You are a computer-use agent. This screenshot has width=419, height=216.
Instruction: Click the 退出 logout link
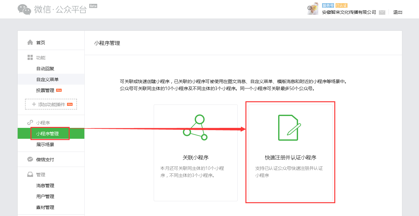pos(398,12)
